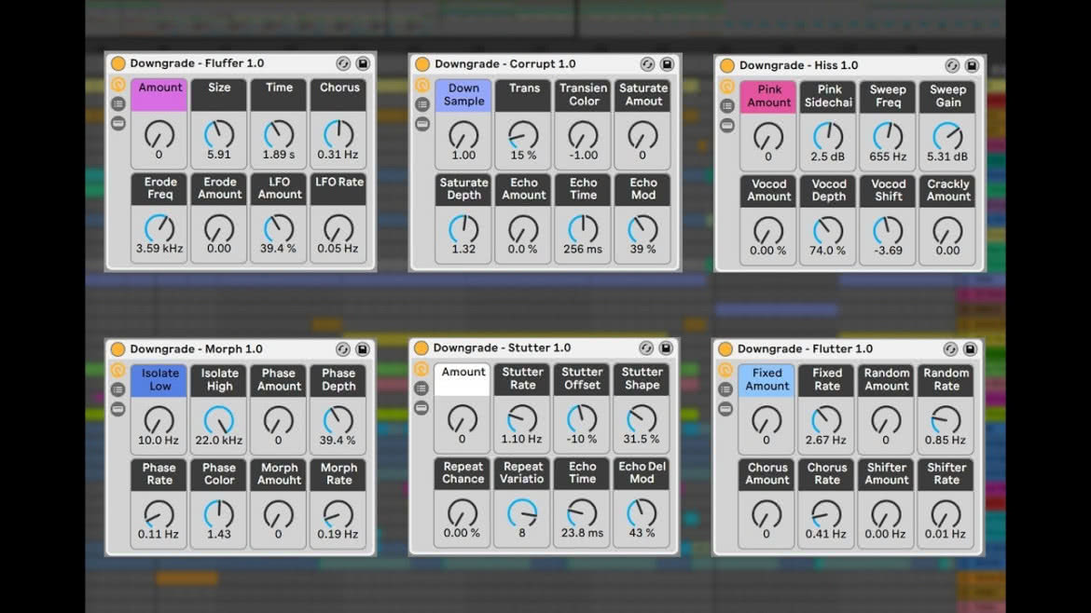Image resolution: width=1091 pixels, height=613 pixels.
Task: Click the hot-swap icon on Flutter rack
Action: coord(950,349)
